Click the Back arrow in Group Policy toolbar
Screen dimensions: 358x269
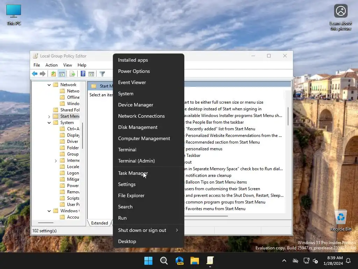pyautogui.click(x=35, y=74)
